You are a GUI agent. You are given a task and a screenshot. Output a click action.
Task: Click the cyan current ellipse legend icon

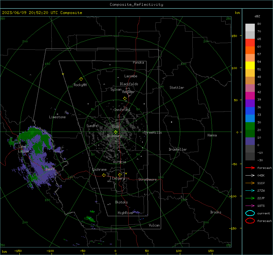point(250,213)
